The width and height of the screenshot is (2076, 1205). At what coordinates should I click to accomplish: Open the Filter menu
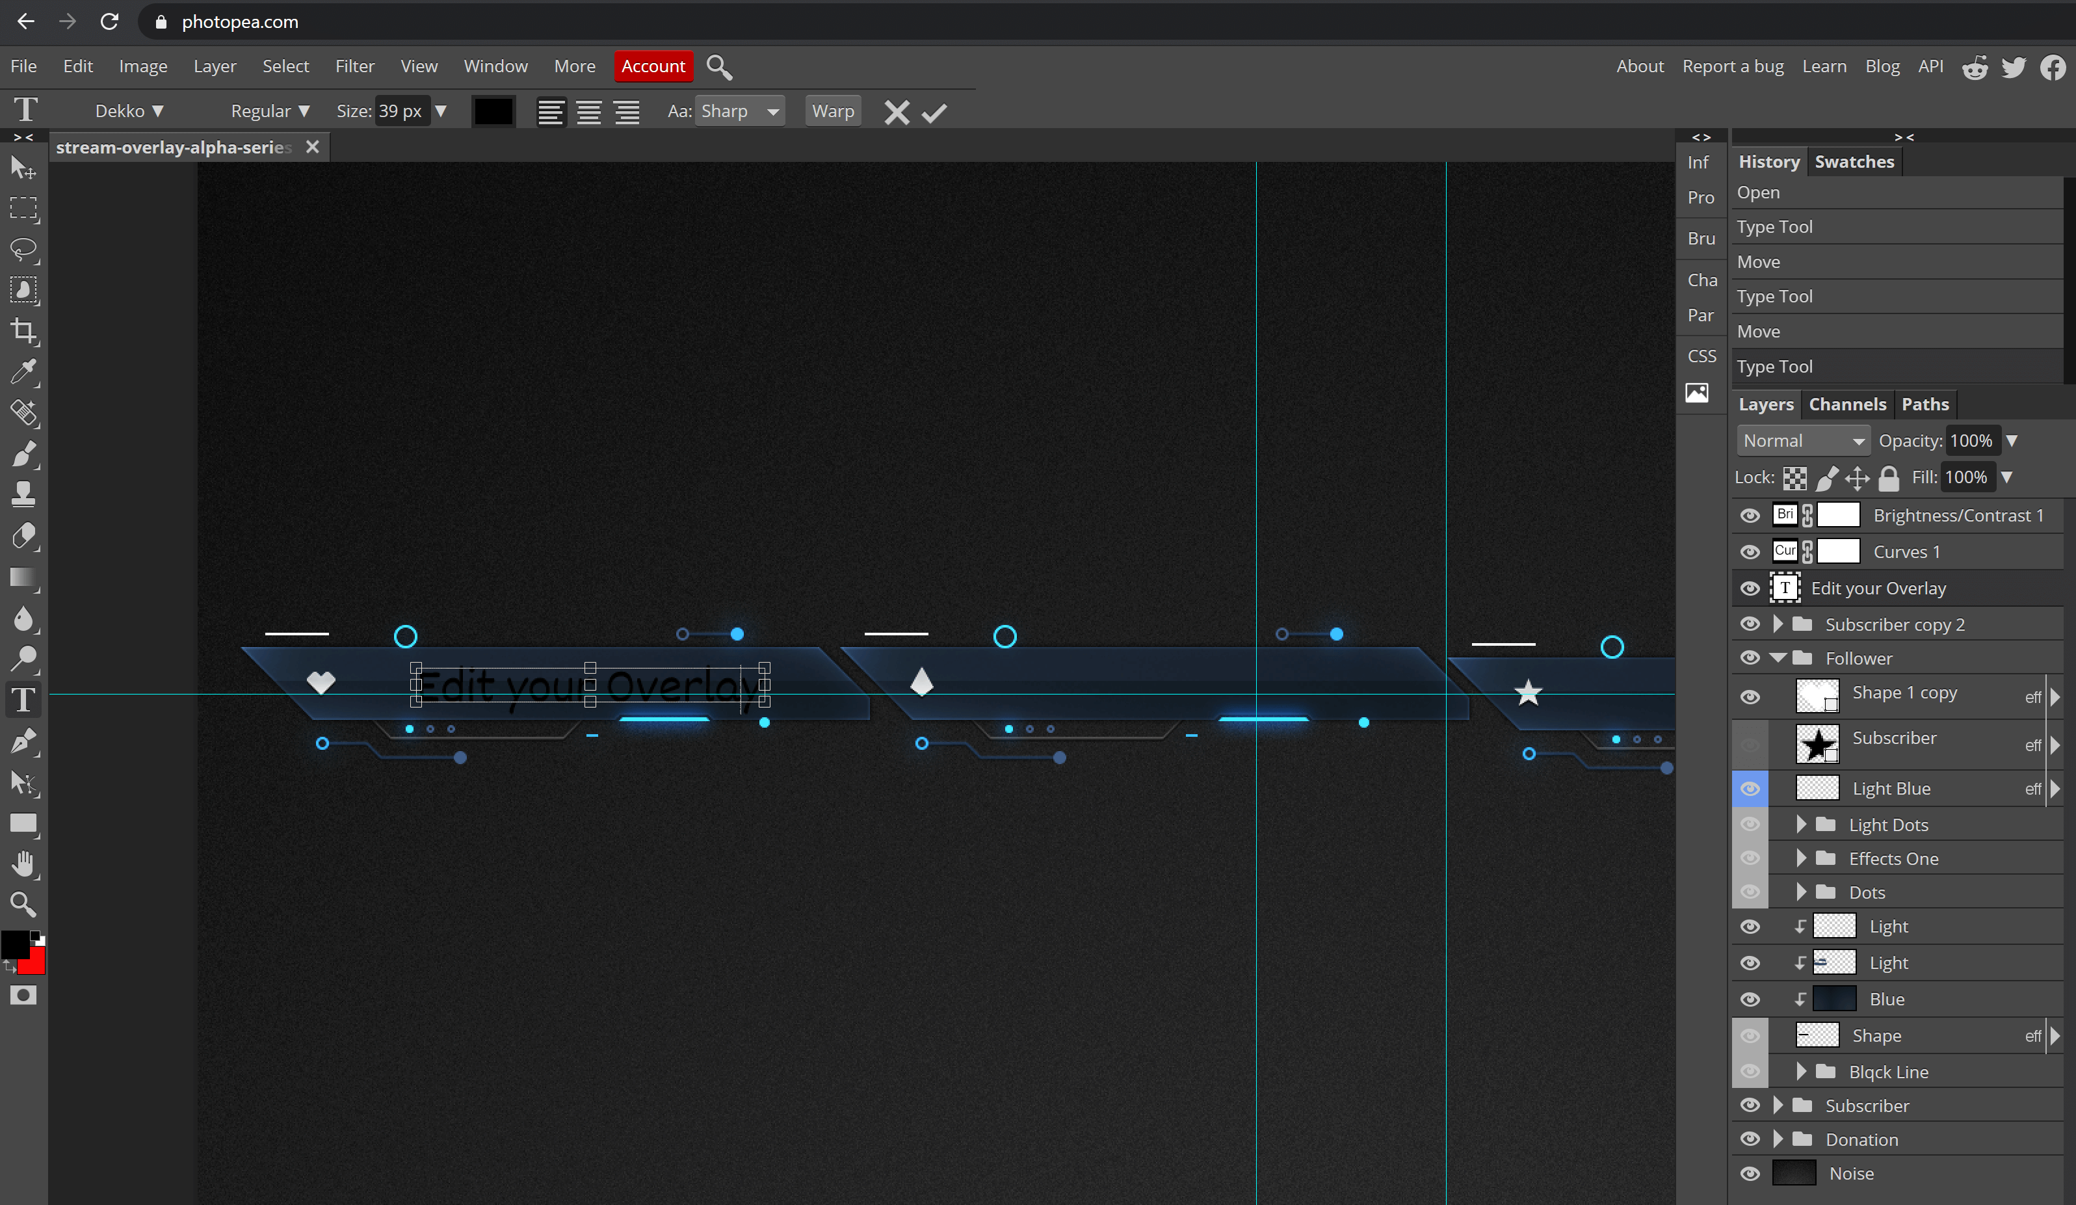pos(354,66)
